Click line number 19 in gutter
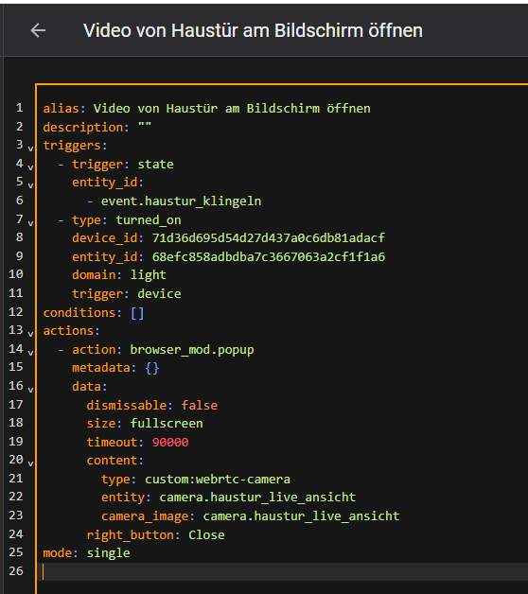 pyautogui.click(x=16, y=442)
